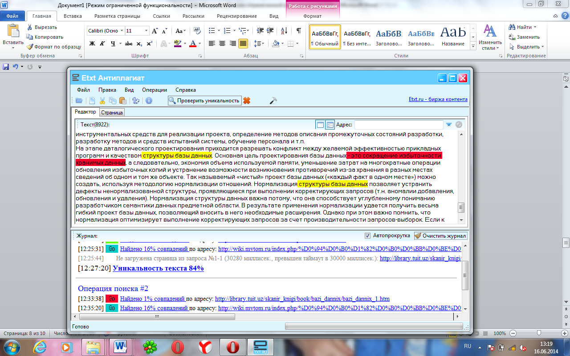The width and height of the screenshot is (570, 356).
Task: Open Etxt settings via gear icon
Action: coord(136,101)
